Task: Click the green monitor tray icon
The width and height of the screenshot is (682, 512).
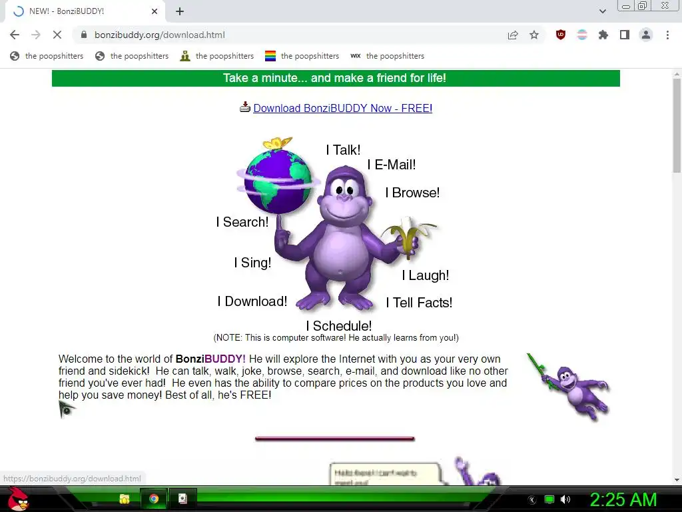Action: [549, 499]
